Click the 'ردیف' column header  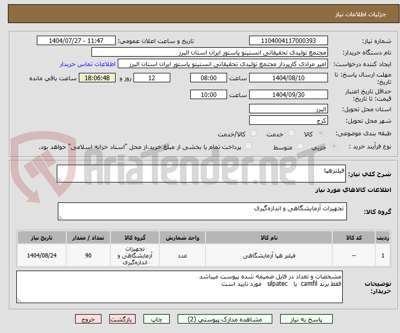(383, 238)
